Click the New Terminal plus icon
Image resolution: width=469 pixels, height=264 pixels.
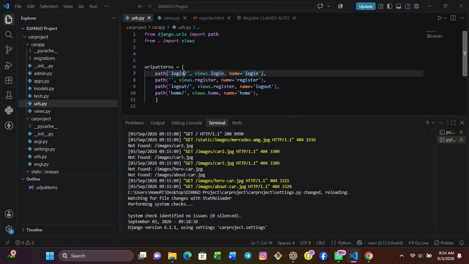(x=428, y=123)
